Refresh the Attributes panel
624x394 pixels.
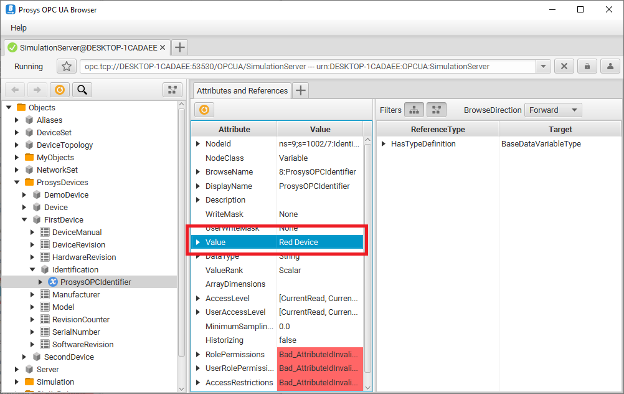[204, 110]
